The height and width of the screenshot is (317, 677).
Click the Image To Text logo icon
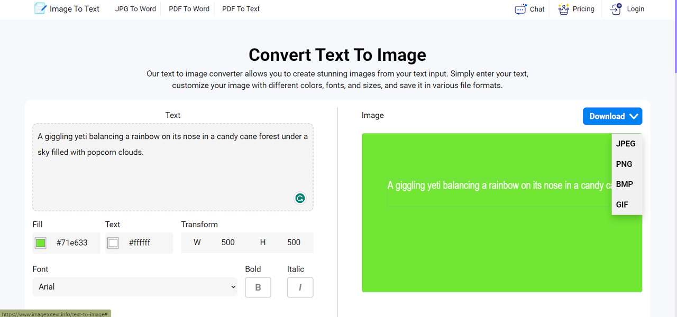[40, 8]
